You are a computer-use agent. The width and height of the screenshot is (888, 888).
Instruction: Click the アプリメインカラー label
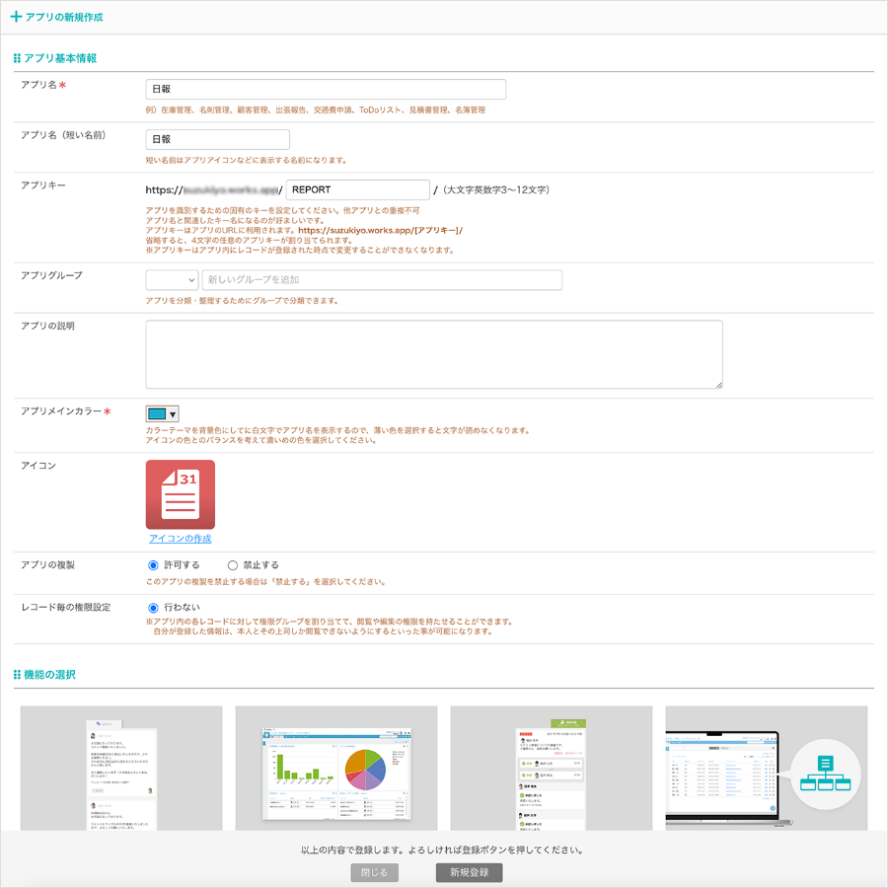pos(61,411)
